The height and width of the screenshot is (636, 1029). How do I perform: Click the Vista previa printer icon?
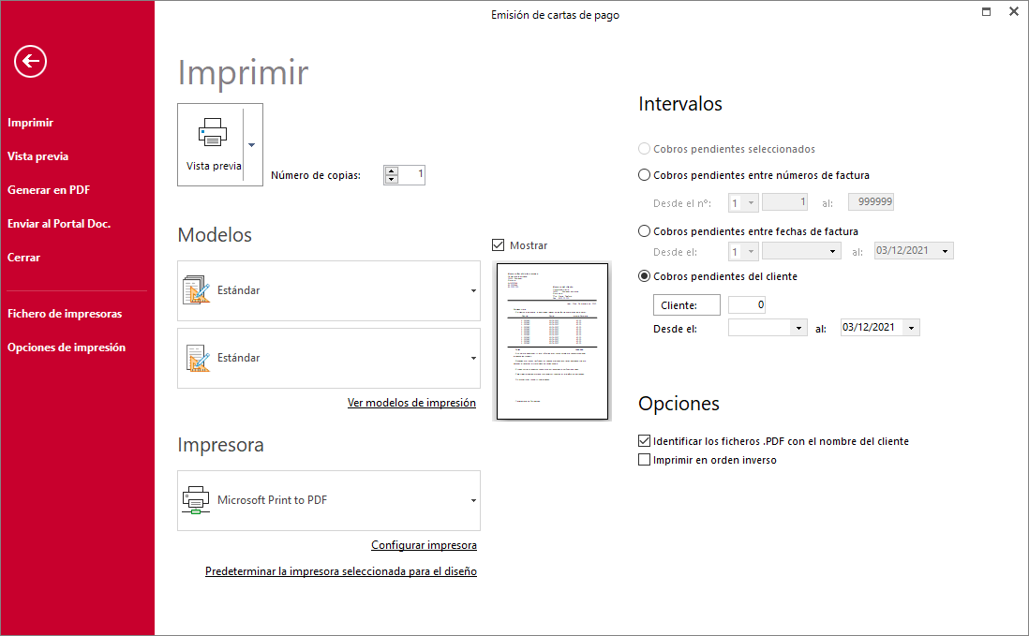click(213, 132)
